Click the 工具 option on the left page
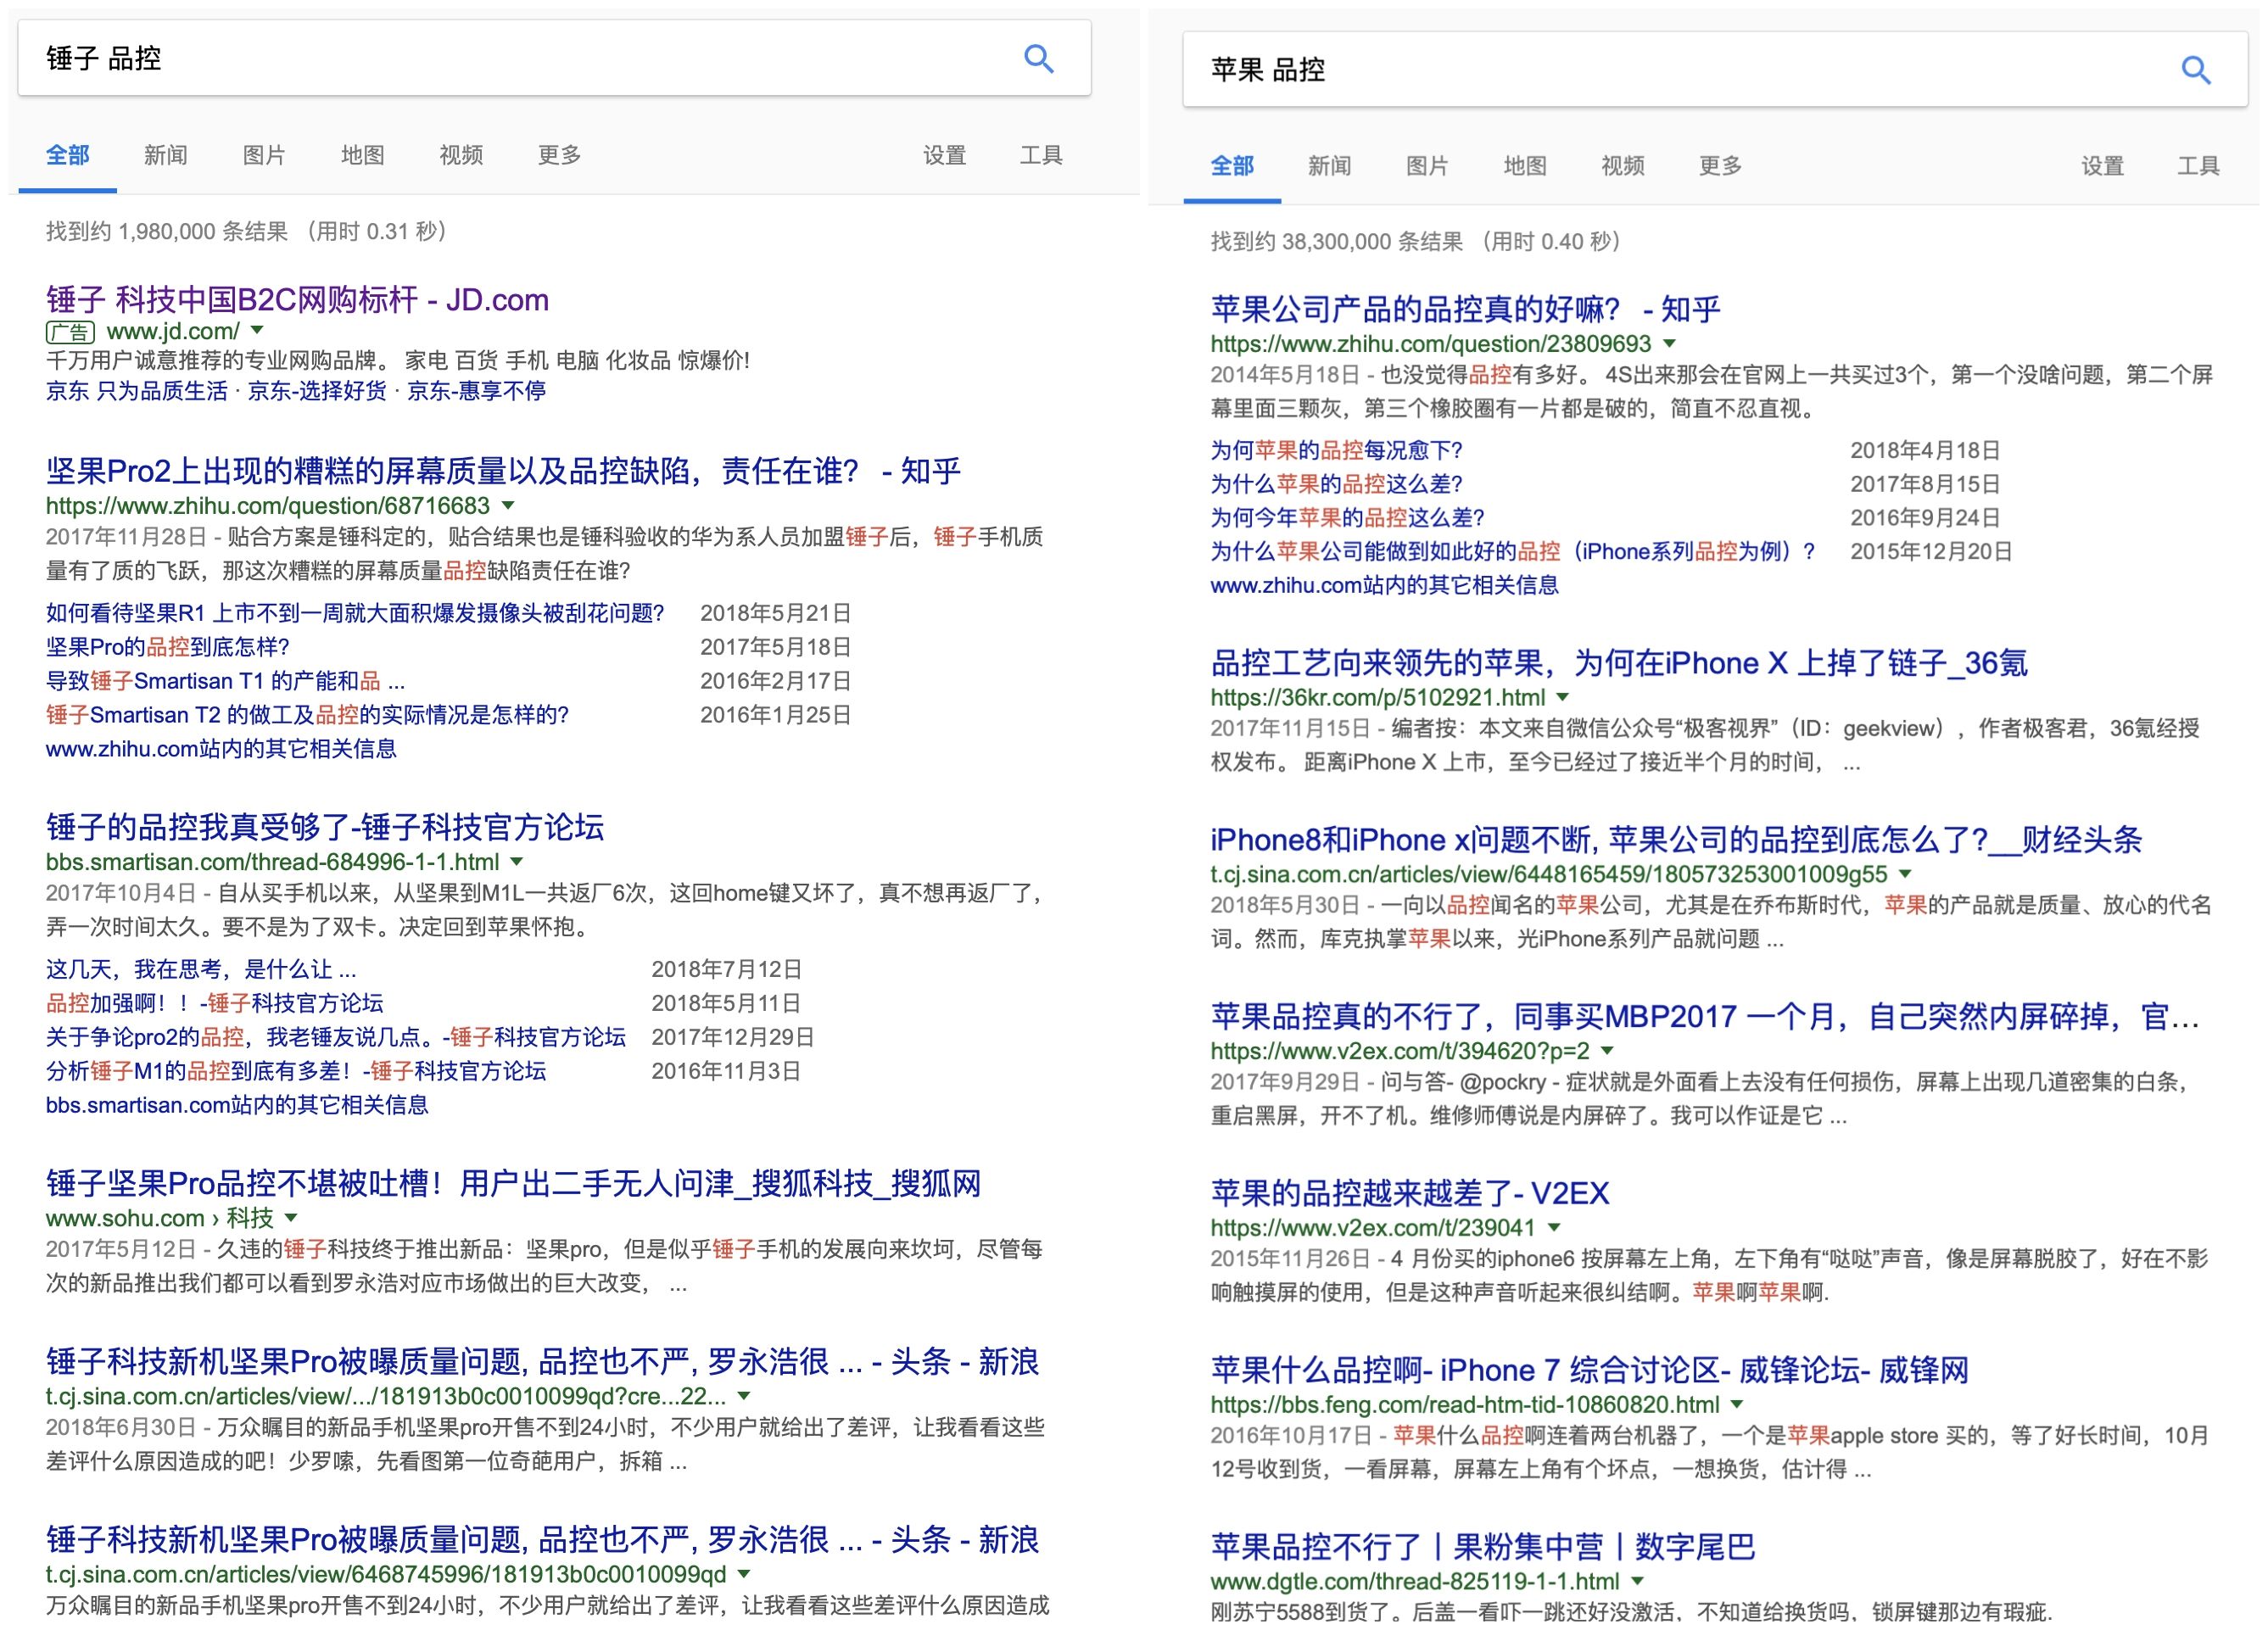2268x1630 pixels. pyautogui.click(x=1040, y=155)
